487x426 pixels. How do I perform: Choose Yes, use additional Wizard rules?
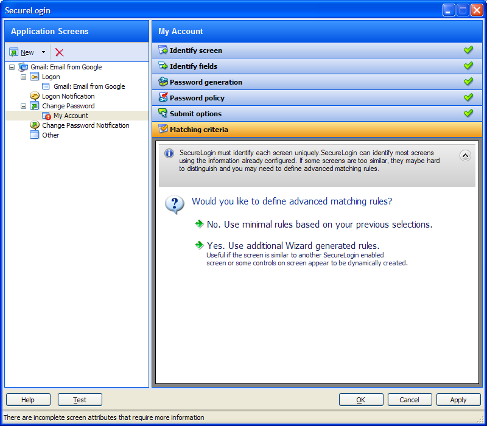click(x=293, y=246)
